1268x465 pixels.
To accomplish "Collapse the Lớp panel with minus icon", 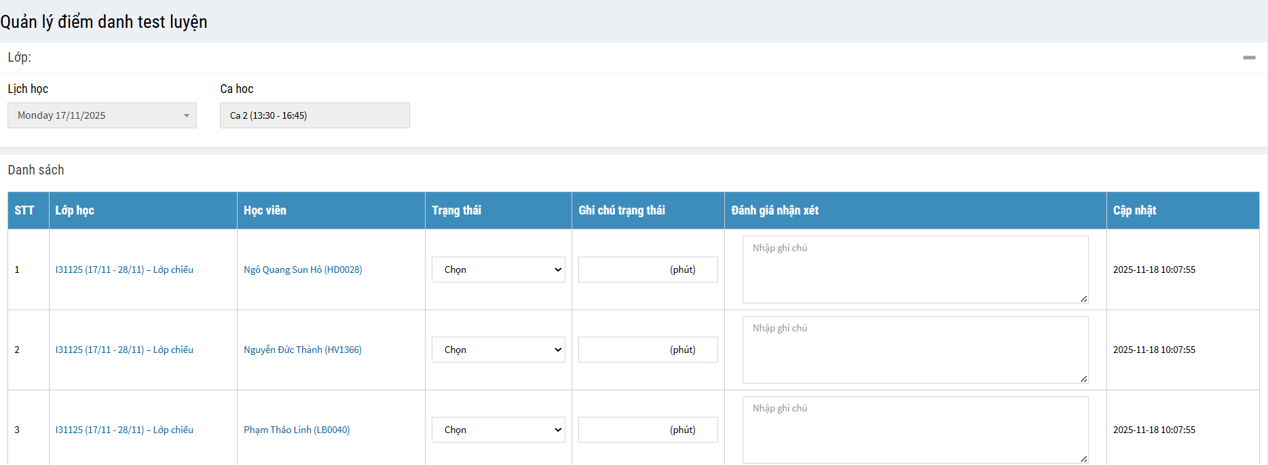I will pyautogui.click(x=1249, y=58).
